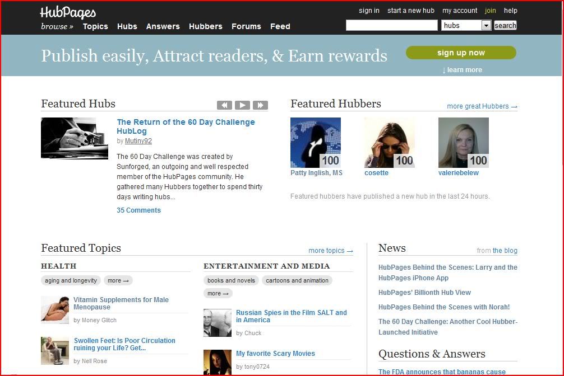
Task: Open the sign in link
Action: (x=369, y=11)
